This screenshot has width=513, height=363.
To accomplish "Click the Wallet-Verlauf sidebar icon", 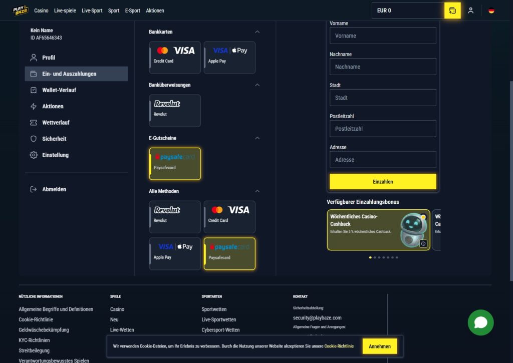I will 34,90.
